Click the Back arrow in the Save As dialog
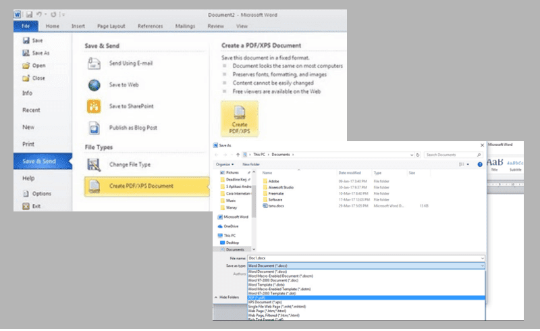Screen dimensions: 540x331 (217, 155)
